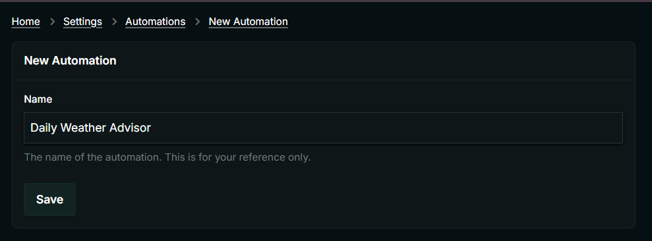Click the New Automation card heading
The width and height of the screenshot is (652, 241).
point(71,61)
